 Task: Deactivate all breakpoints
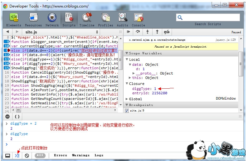(x=167, y=32)
